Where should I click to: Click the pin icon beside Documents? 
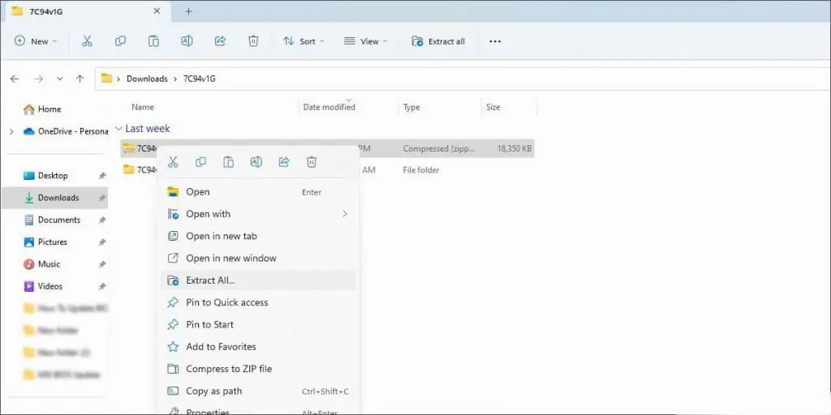click(102, 220)
